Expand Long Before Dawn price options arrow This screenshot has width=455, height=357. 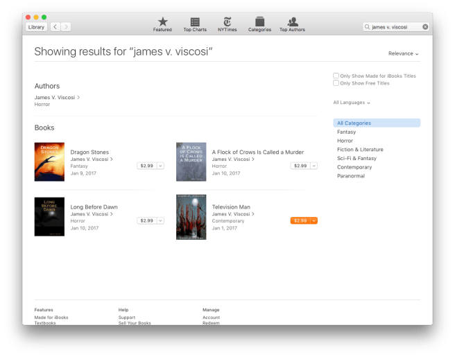click(160, 220)
